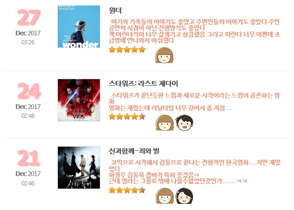Click the star rating for 스타워즈: 라스트 제다이
Viewport: 294px width, 210px height.
point(127,116)
